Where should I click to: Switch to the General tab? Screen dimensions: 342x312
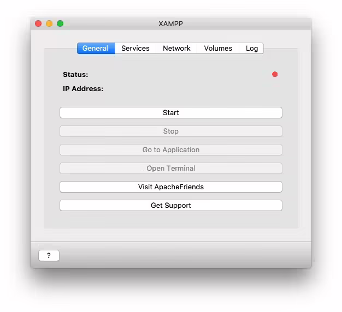pos(96,48)
